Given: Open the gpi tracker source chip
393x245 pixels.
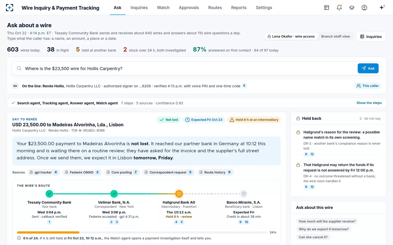Looking at the screenshot, I should [43, 172].
